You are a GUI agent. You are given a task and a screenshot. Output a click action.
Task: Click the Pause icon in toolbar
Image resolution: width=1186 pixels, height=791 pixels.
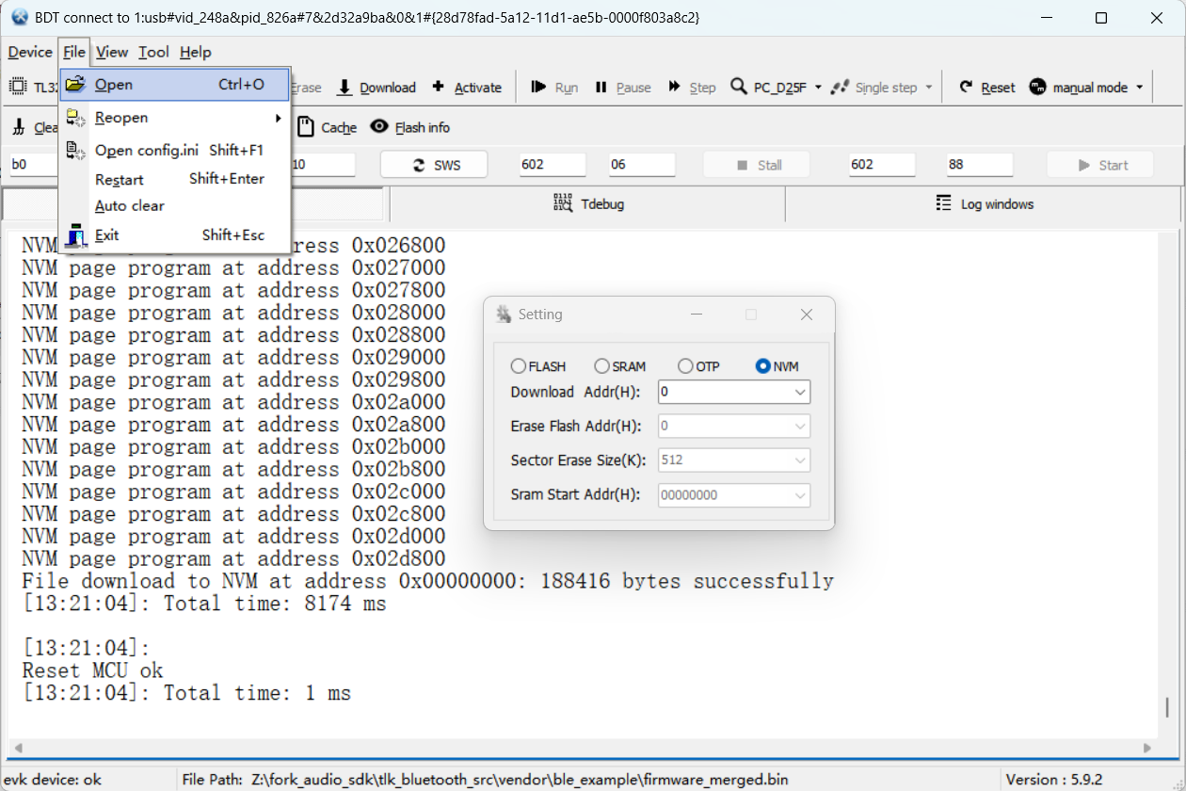click(601, 87)
